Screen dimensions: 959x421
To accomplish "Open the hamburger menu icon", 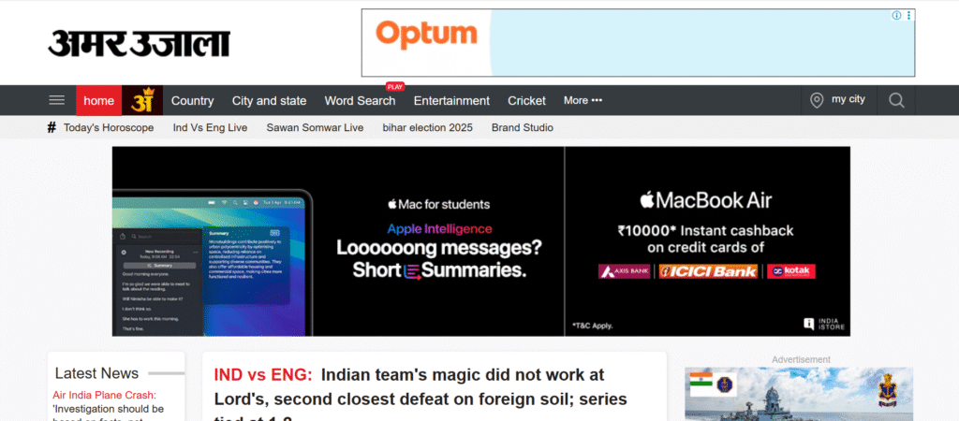I will 57,100.
